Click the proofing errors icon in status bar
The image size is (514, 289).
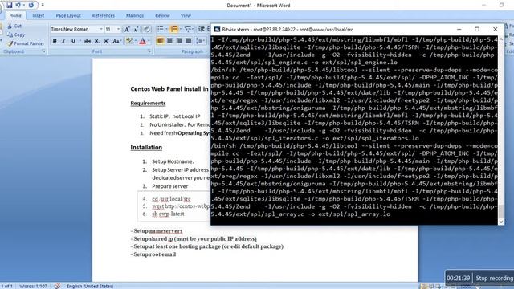point(57,286)
